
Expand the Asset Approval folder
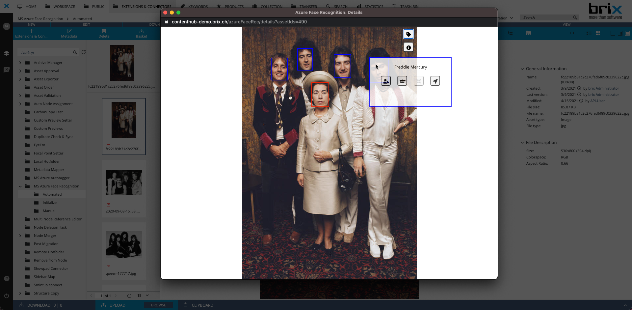(x=20, y=71)
